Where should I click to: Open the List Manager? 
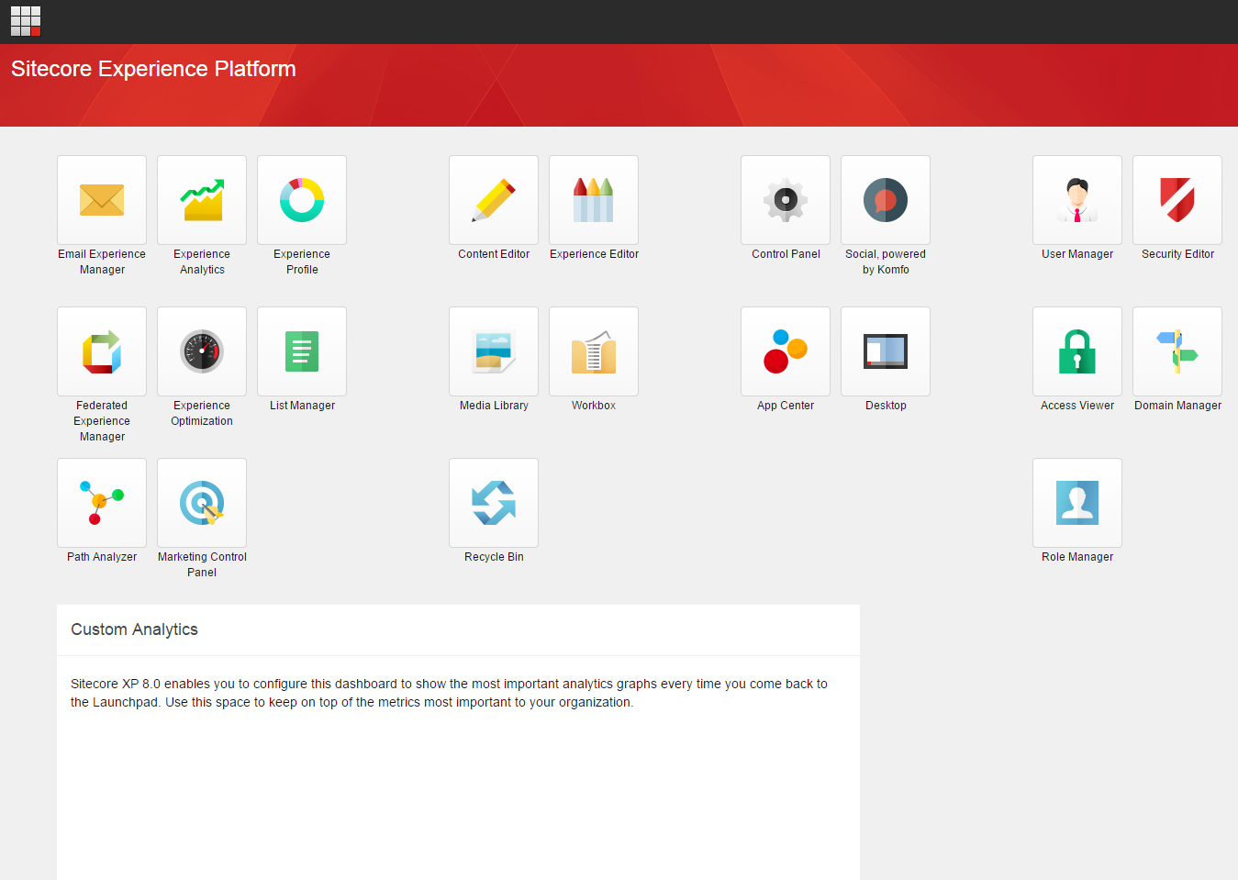302,351
